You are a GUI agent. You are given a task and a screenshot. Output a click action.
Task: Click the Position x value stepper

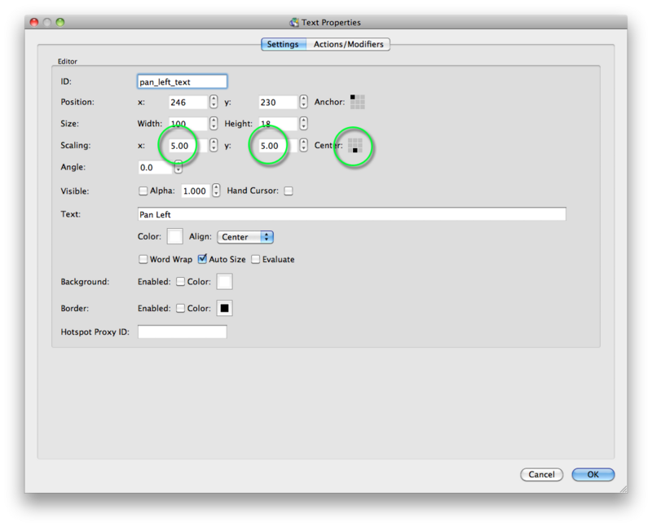coord(214,102)
